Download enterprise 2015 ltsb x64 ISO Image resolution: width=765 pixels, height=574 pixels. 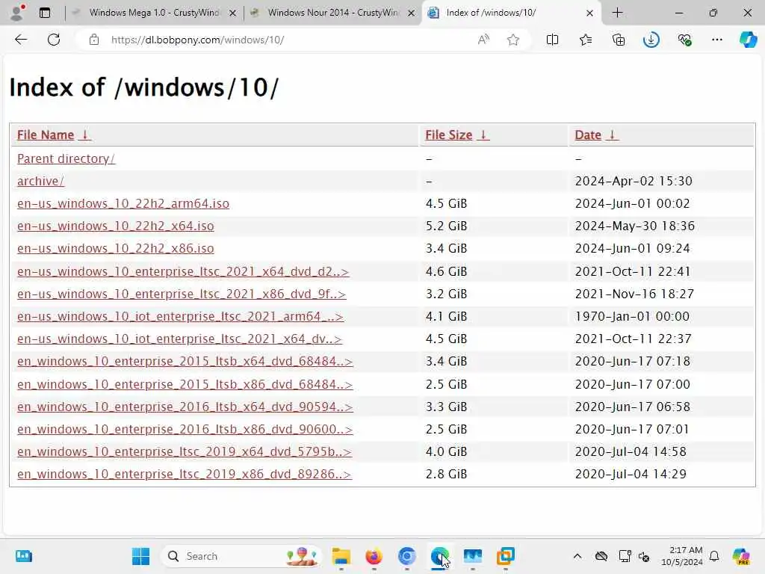point(185,361)
